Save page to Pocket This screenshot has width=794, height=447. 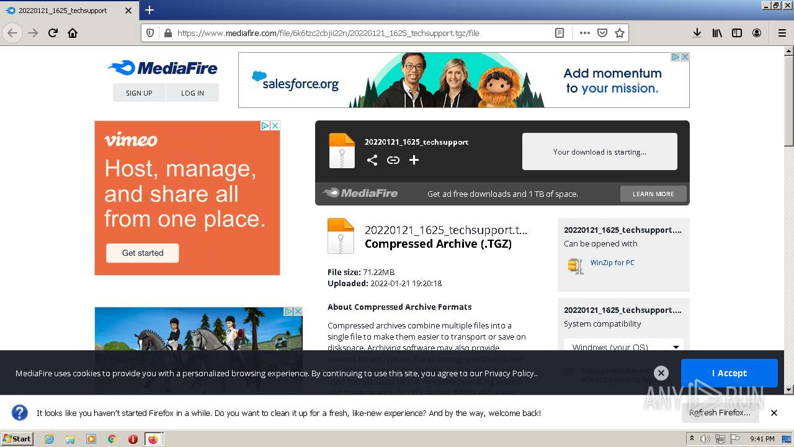click(x=602, y=33)
